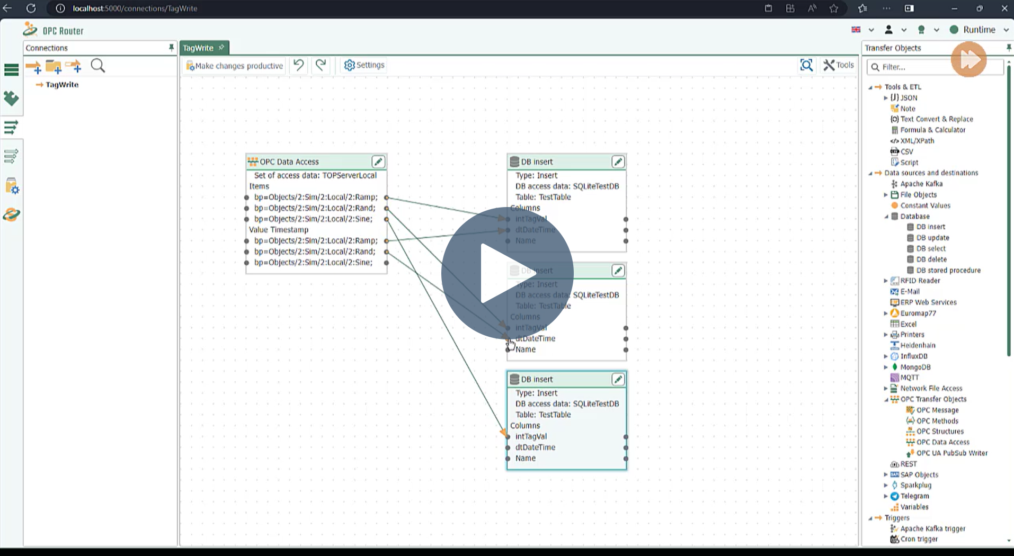Open the hamburger menu in left sidebar
Image resolution: width=1014 pixels, height=556 pixels.
pos(11,70)
